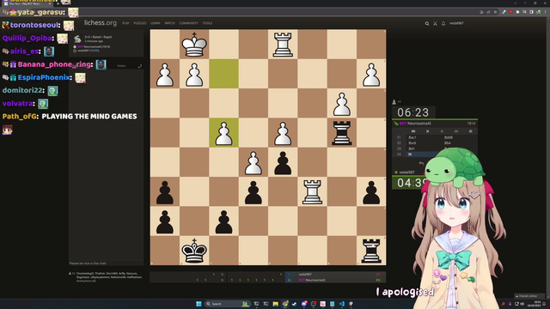Open File Explorer from the taskbar
550x309 pixels.
(275, 304)
